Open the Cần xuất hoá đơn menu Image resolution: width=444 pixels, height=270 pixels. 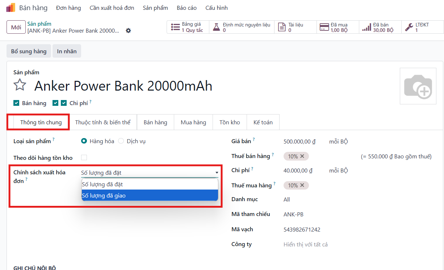click(112, 8)
